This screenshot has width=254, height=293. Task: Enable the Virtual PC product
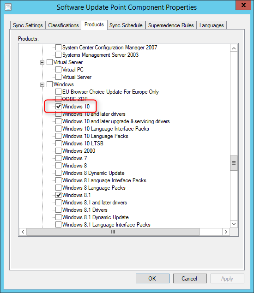click(58, 70)
